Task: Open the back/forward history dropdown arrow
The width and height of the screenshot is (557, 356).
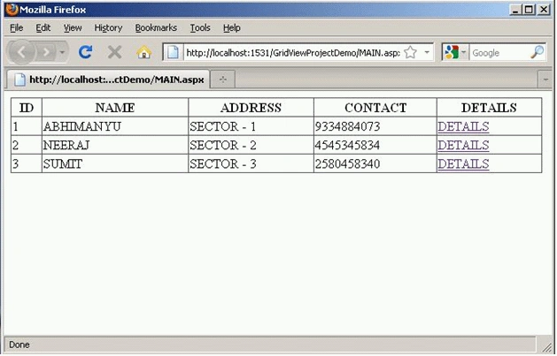Action: (x=62, y=52)
